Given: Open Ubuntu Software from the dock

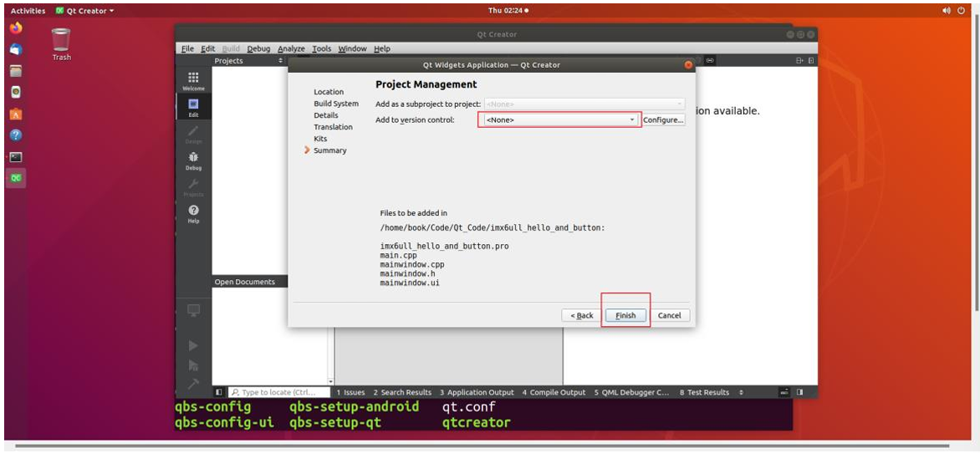Looking at the screenshot, I should [16, 114].
